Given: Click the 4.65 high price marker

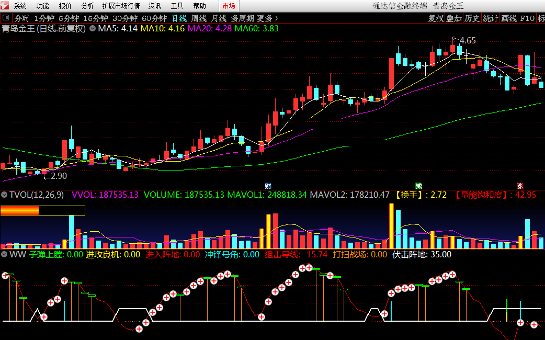Looking at the screenshot, I should point(468,40).
